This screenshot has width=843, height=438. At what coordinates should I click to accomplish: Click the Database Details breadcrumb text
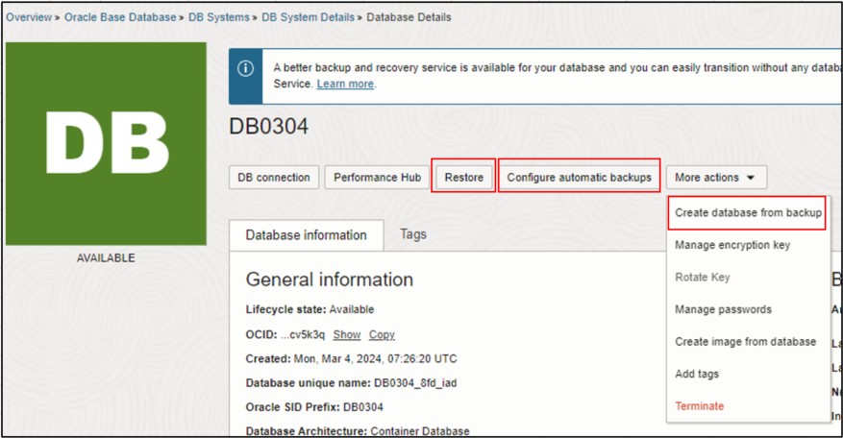(x=409, y=17)
